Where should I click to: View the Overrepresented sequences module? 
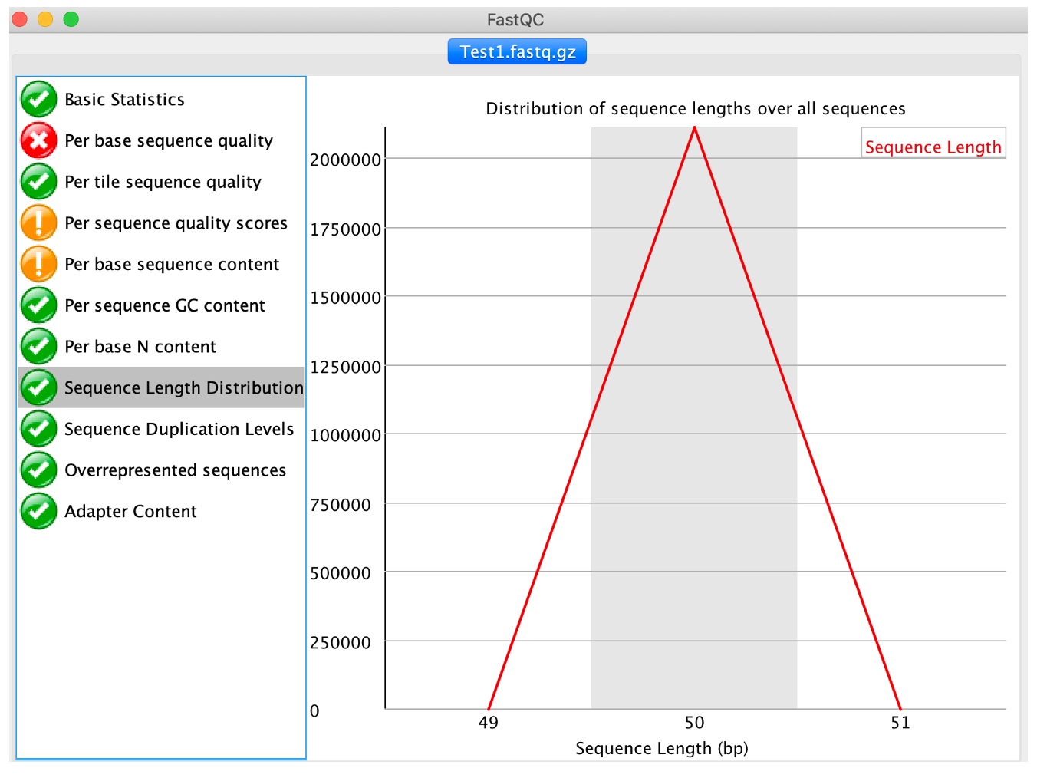(175, 470)
